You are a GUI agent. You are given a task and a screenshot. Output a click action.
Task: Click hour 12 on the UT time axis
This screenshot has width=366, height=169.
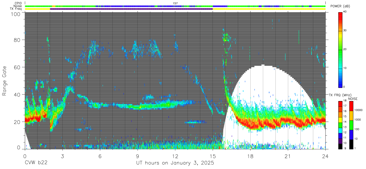(x=175, y=156)
